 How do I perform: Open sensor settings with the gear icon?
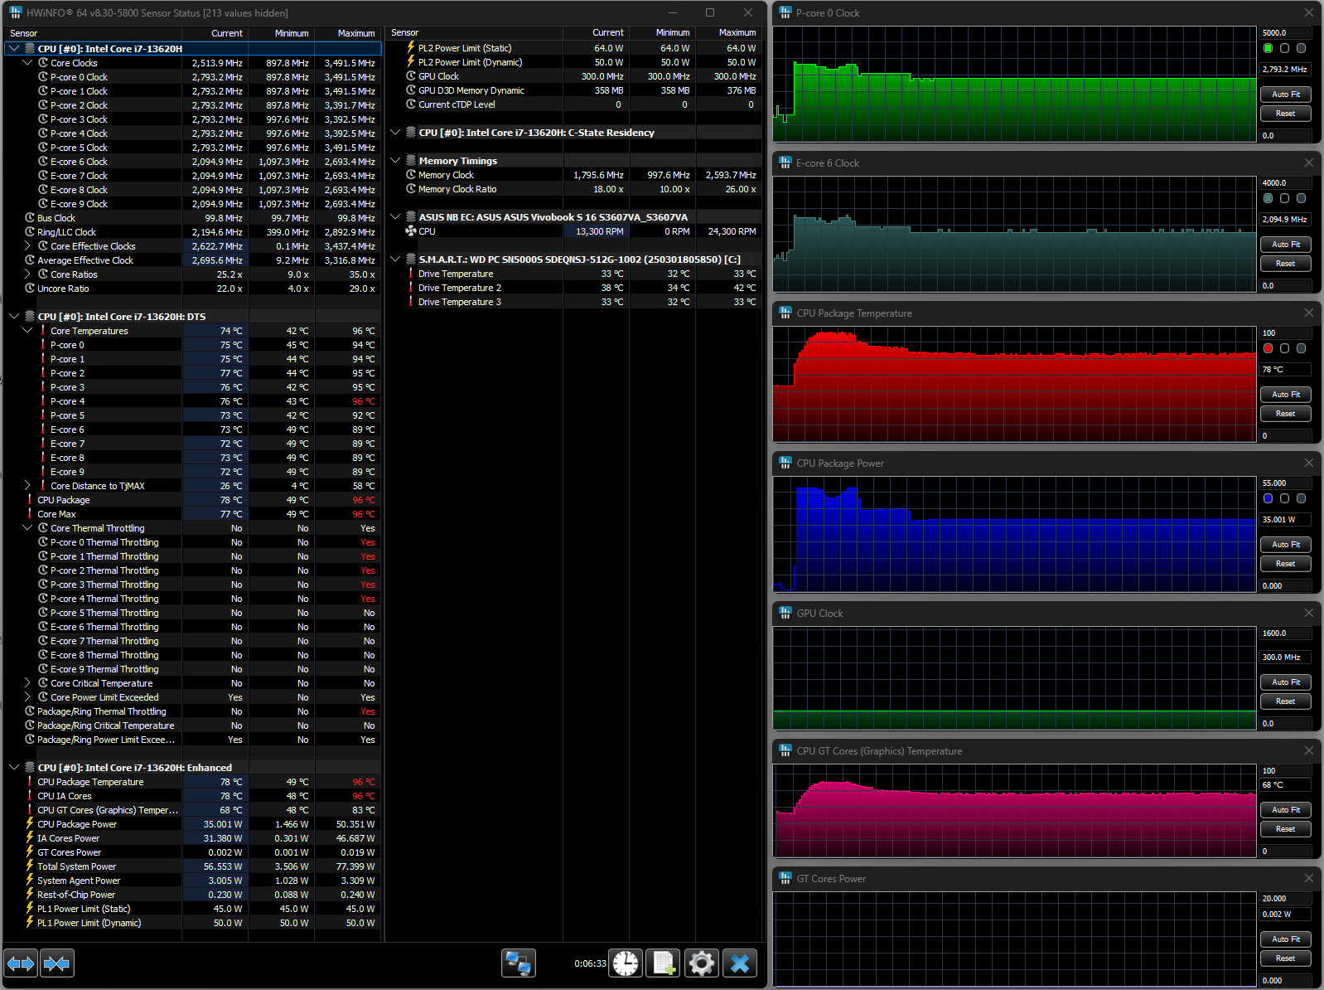click(x=701, y=963)
